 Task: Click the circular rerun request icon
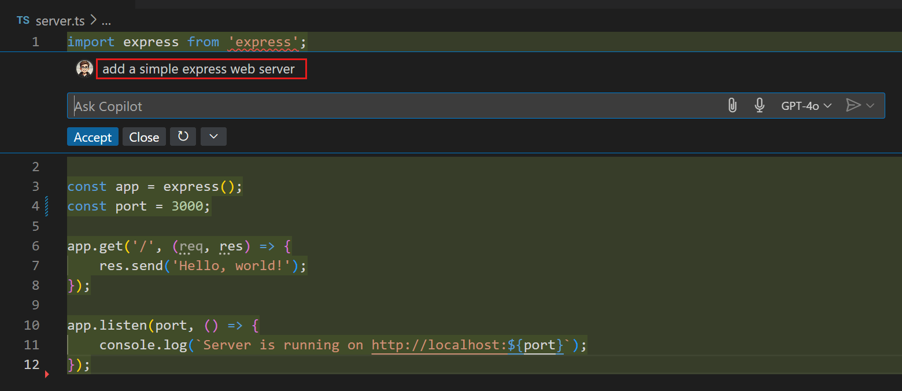183,137
